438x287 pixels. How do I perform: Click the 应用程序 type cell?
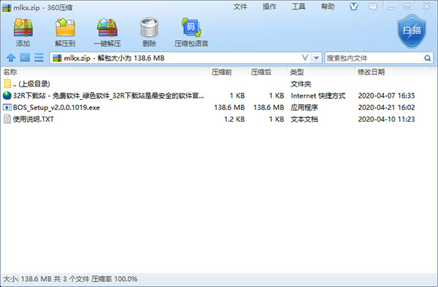pyautogui.click(x=304, y=108)
